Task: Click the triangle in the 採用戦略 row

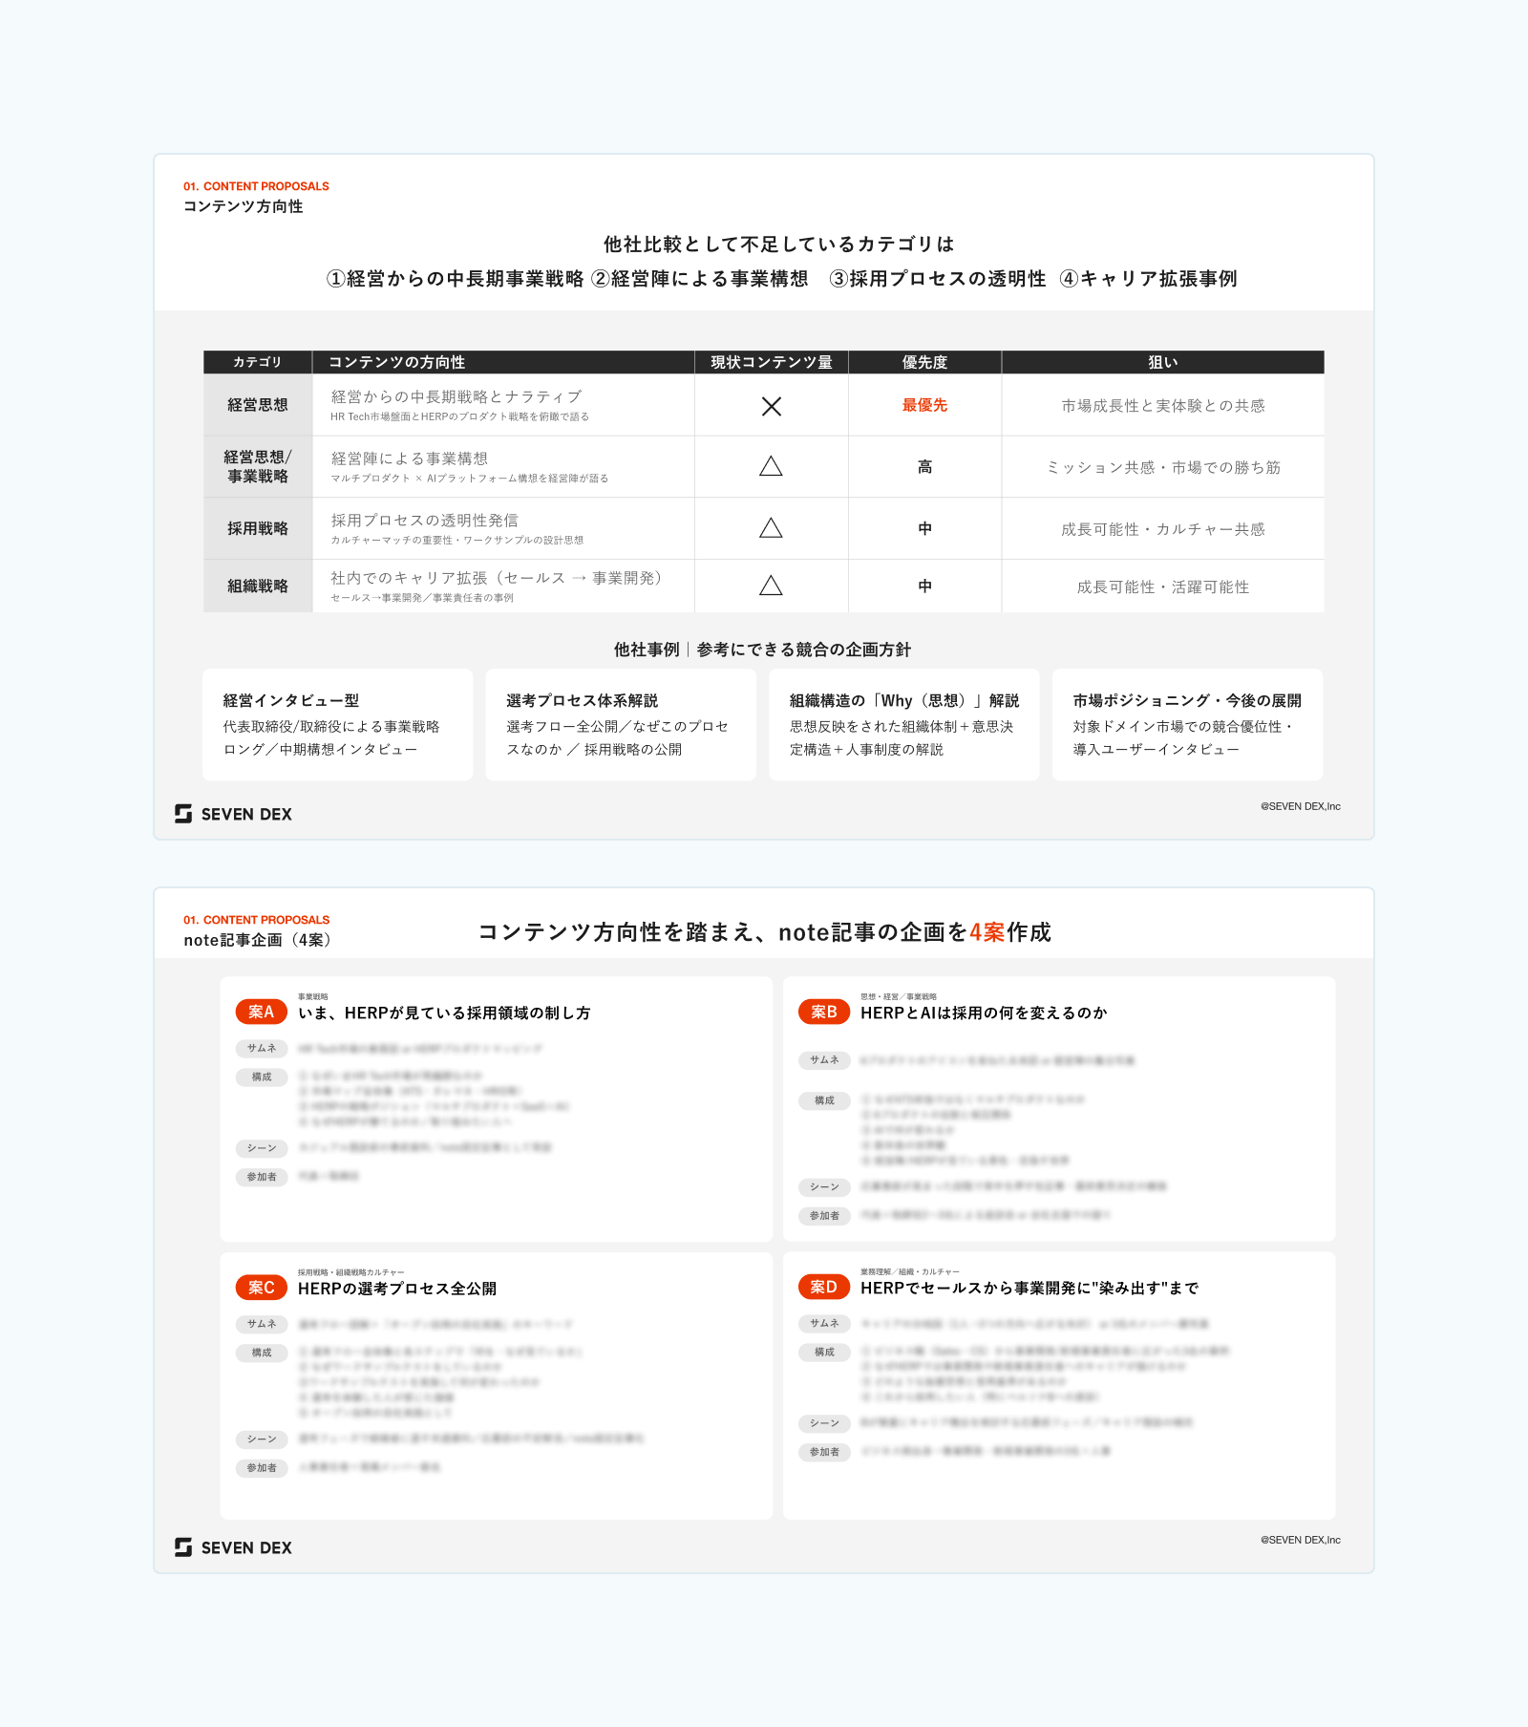Action: point(772,528)
